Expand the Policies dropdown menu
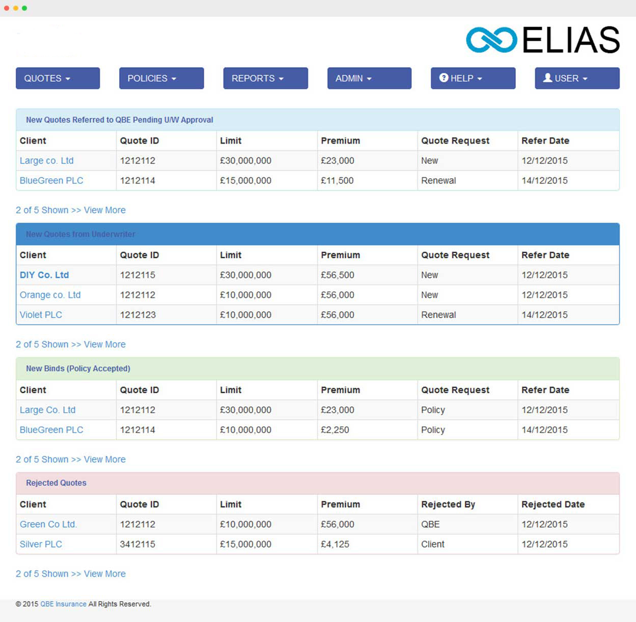This screenshot has width=636, height=622. tap(161, 78)
